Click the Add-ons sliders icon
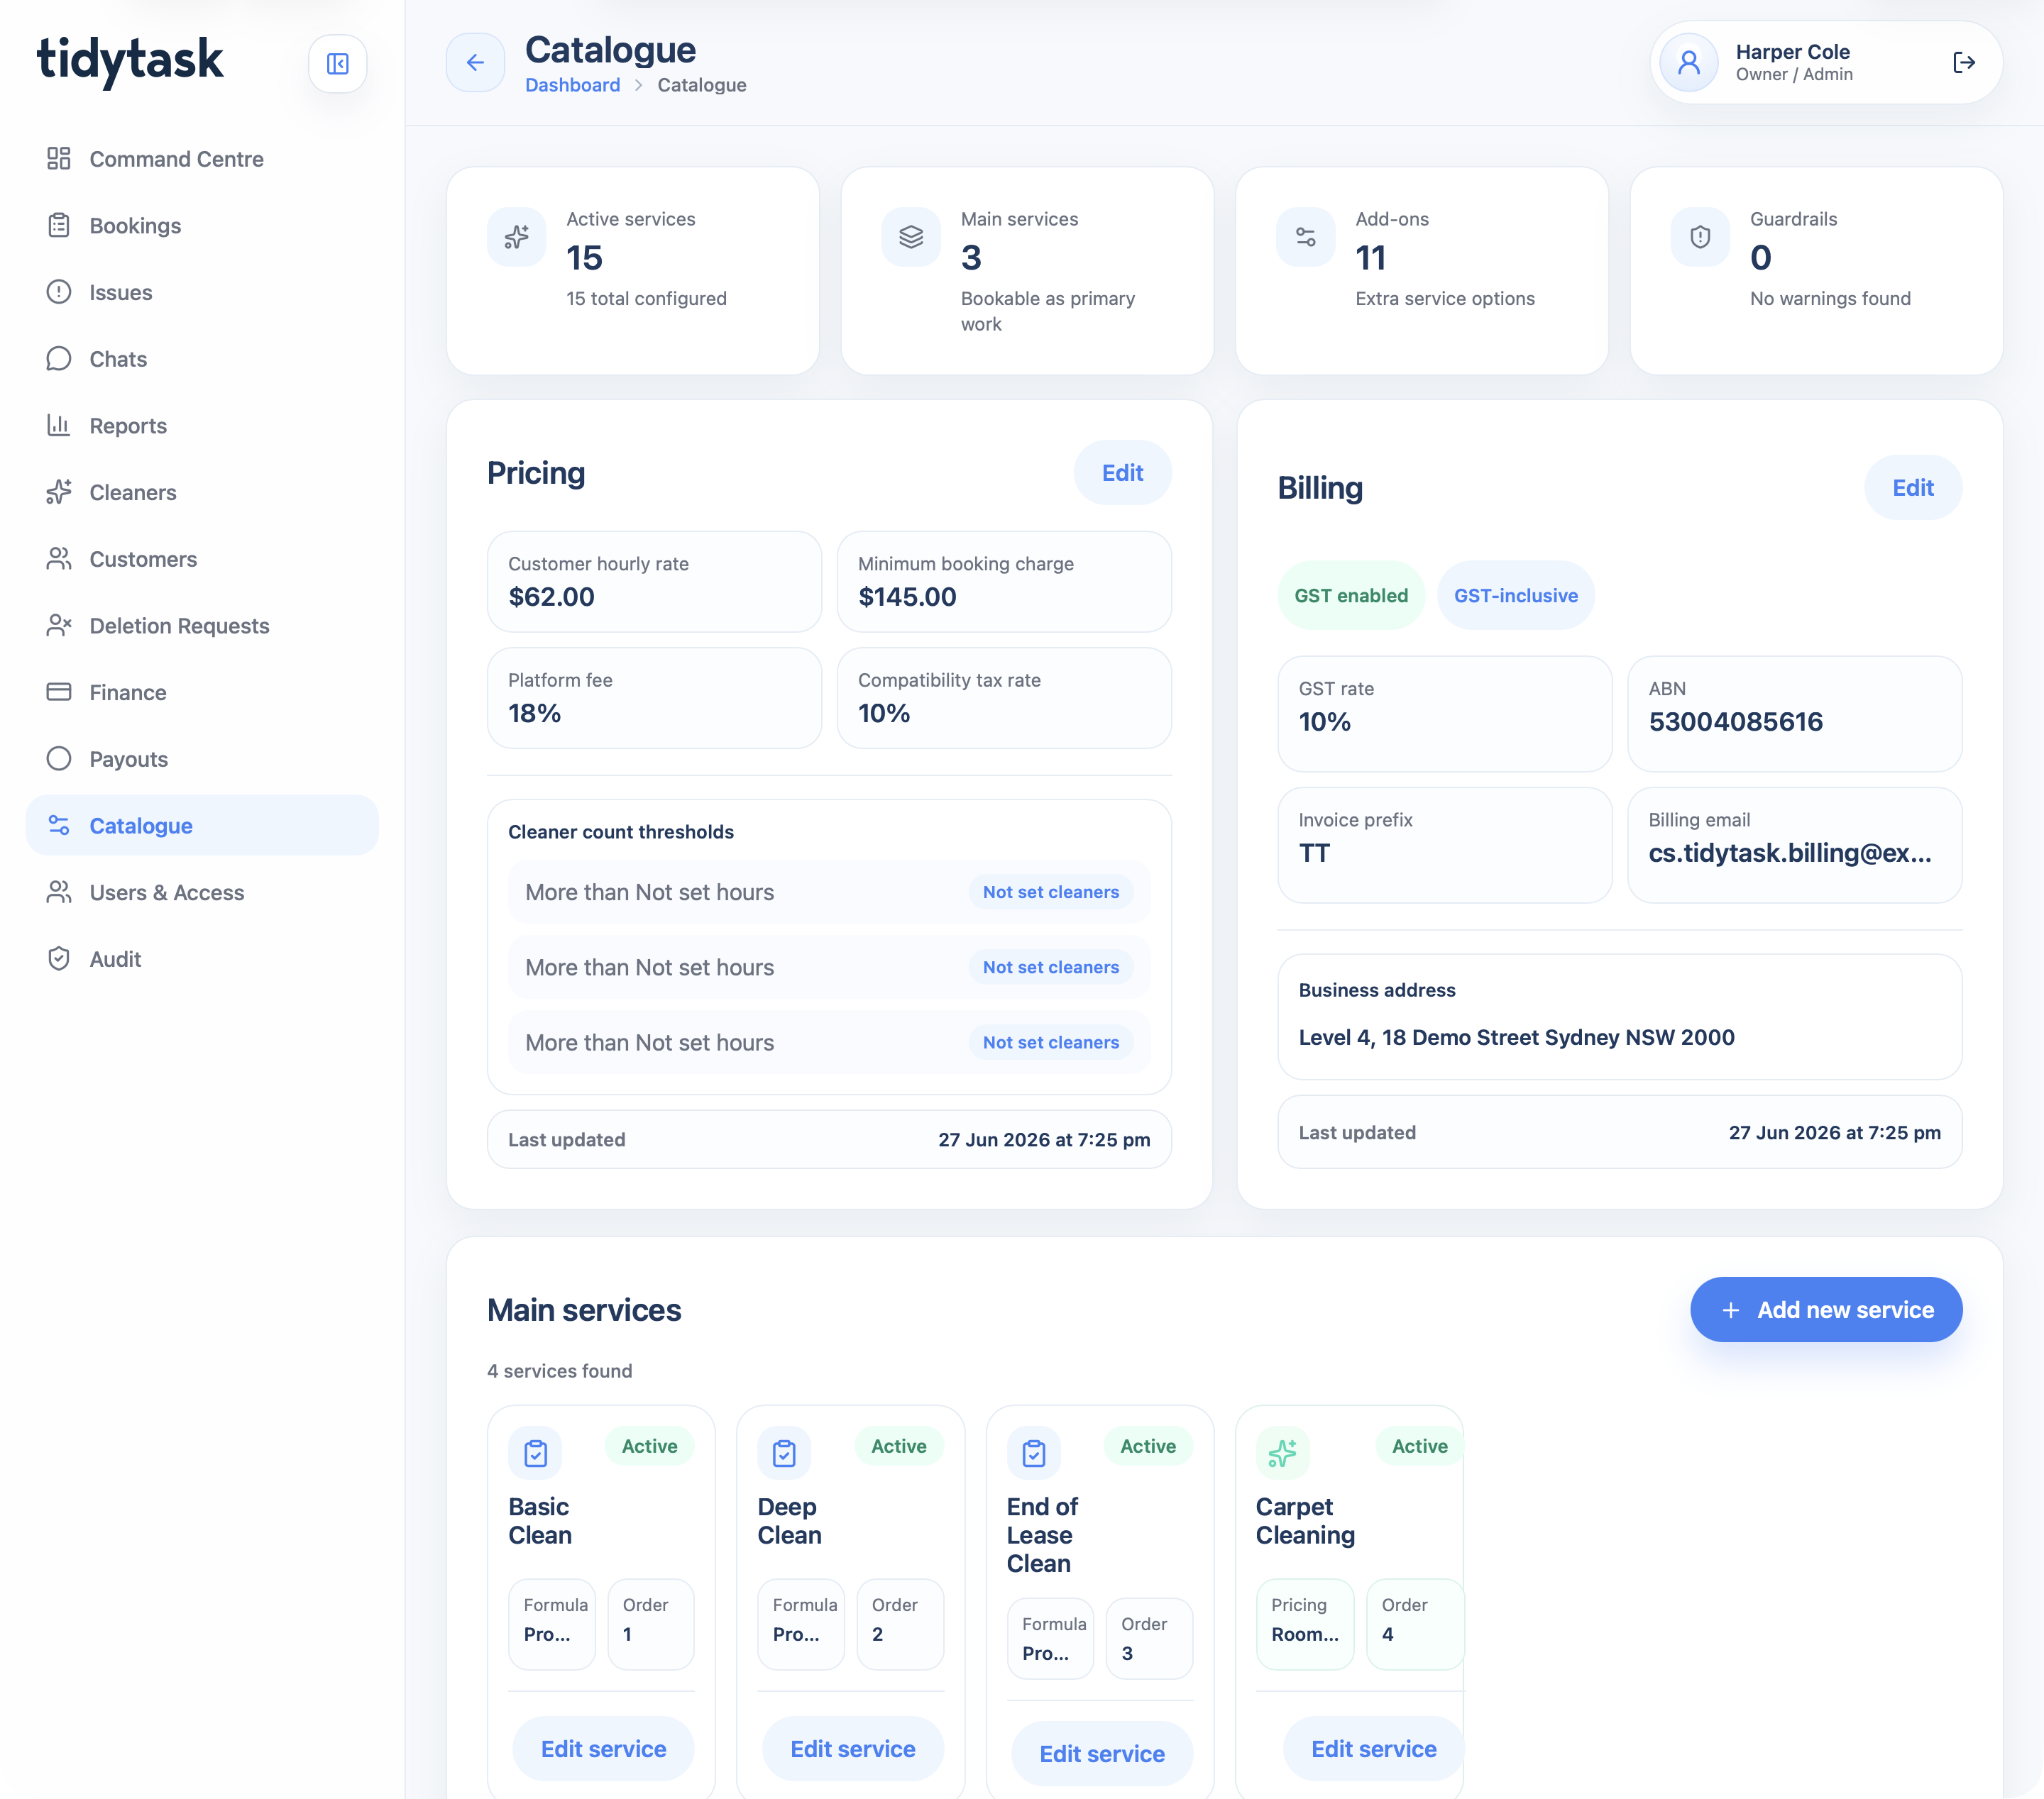Viewport: 2044px width, 1799px height. pyautogui.click(x=1305, y=237)
